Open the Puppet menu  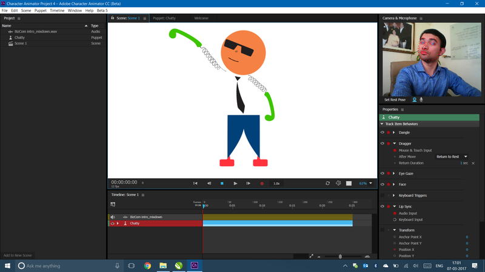40,10
